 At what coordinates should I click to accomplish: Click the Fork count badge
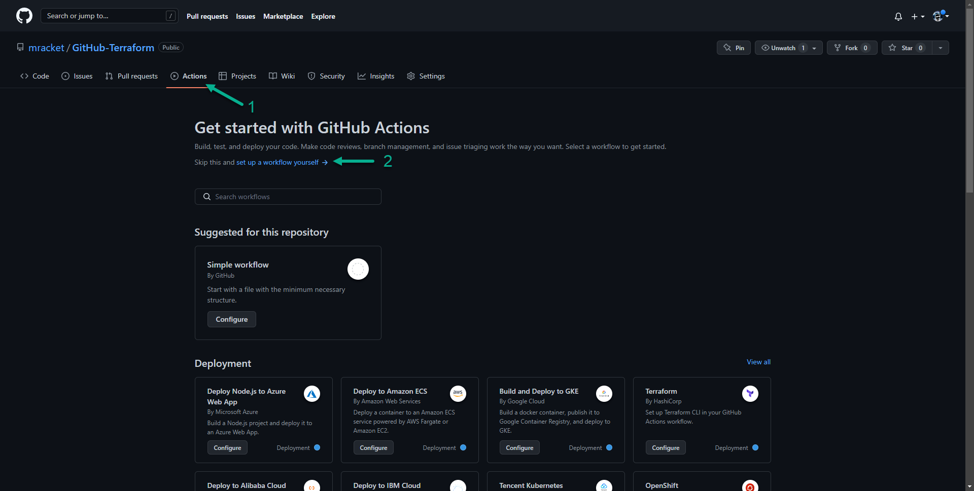pyautogui.click(x=866, y=48)
